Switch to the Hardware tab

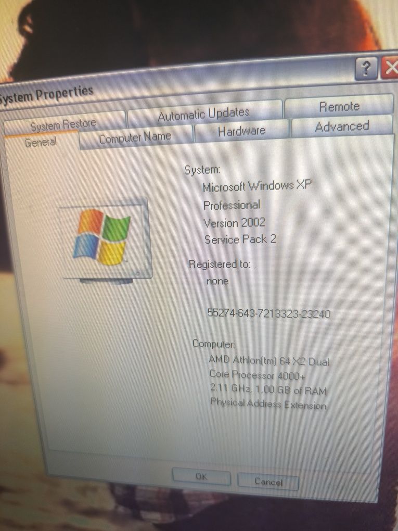pyautogui.click(x=241, y=131)
